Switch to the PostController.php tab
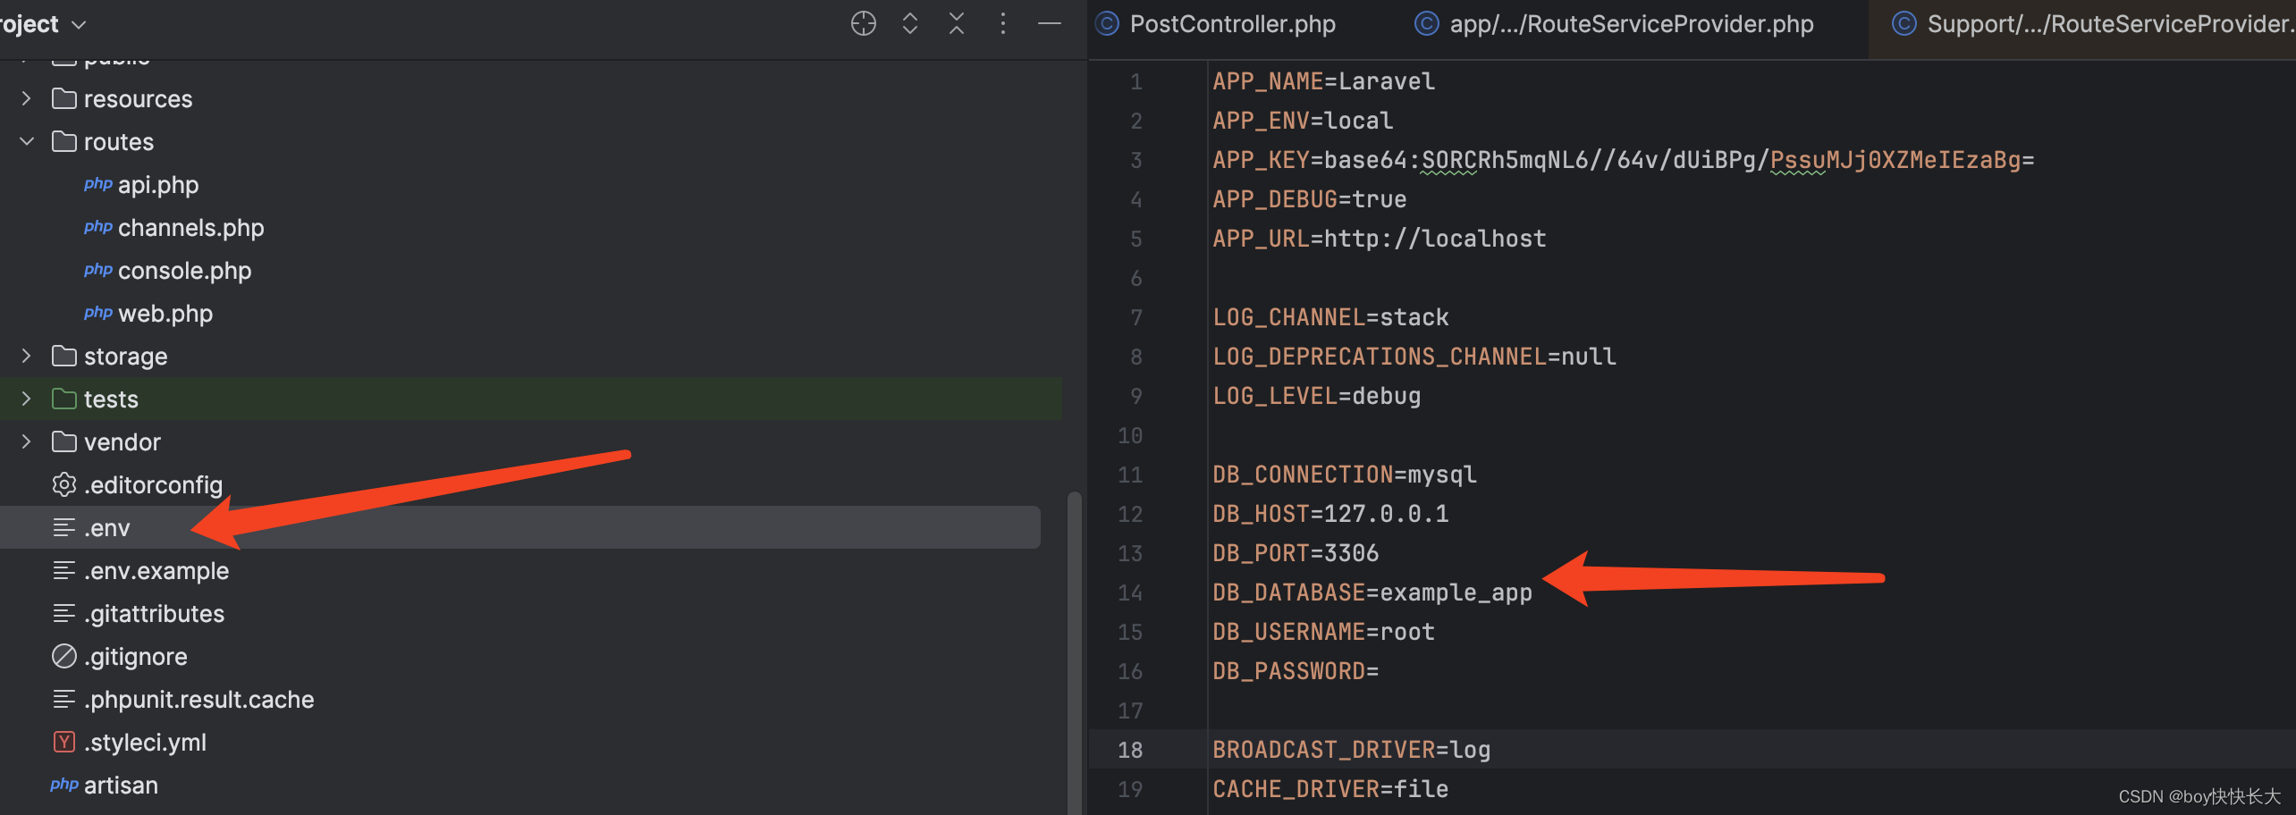Image resolution: width=2296 pixels, height=815 pixels. [x=1232, y=24]
